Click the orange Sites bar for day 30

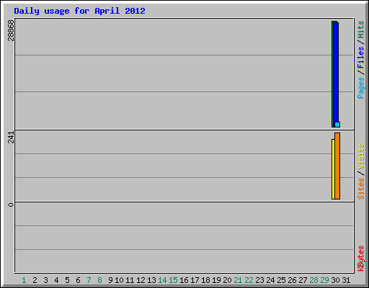pyautogui.click(x=337, y=166)
